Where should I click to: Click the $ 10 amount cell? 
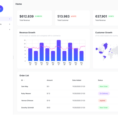pos(48,101)
